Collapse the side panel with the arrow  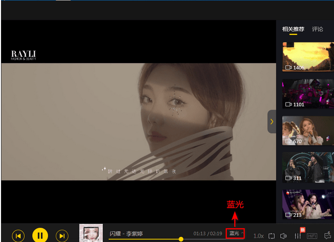tap(272, 122)
